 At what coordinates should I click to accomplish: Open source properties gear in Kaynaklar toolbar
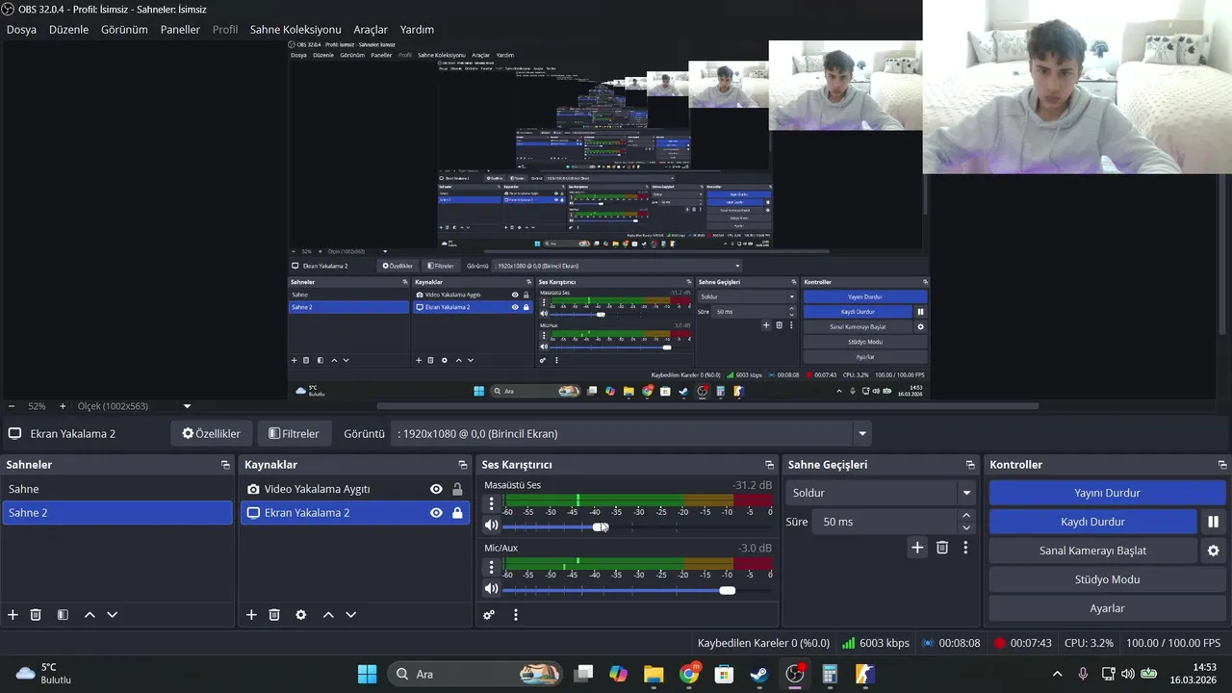[x=301, y=614]
